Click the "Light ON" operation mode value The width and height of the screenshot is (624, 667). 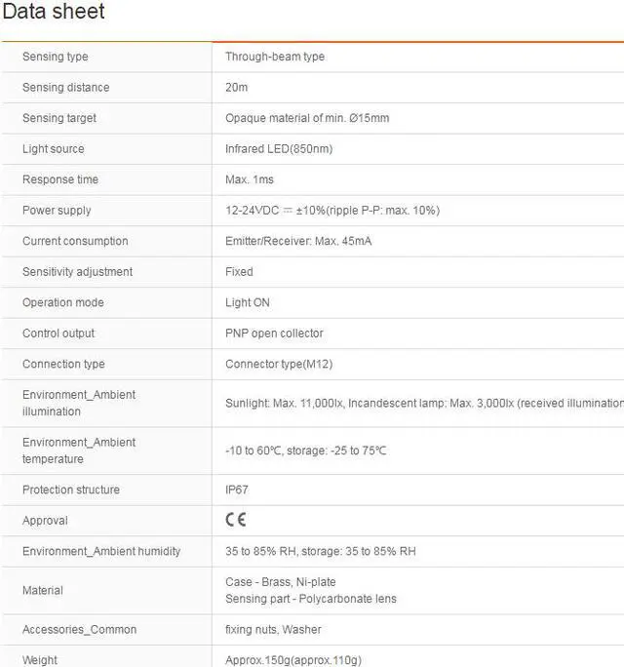tap(248, 302)
